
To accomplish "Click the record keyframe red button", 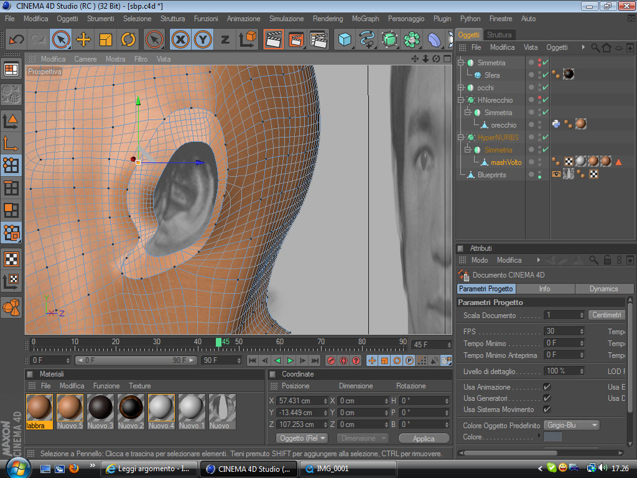I will pyautogui.click(x=332, y=360).
